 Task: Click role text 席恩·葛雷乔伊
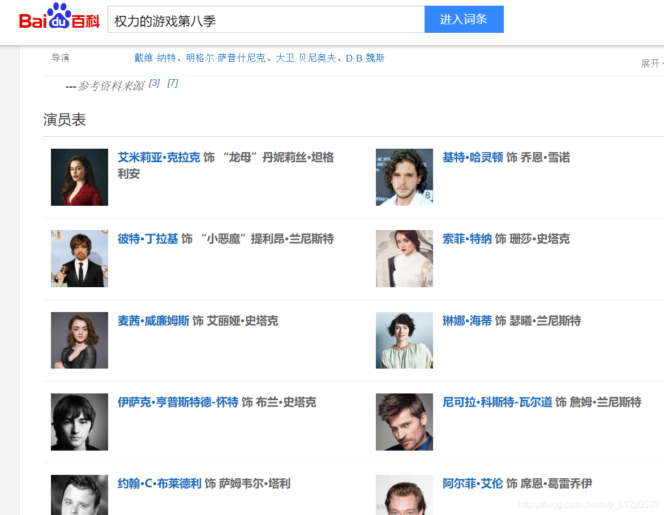pos(556,483)
